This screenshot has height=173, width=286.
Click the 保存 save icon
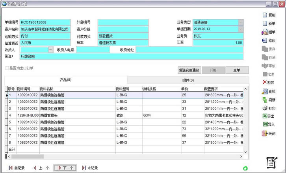(265, 49)
